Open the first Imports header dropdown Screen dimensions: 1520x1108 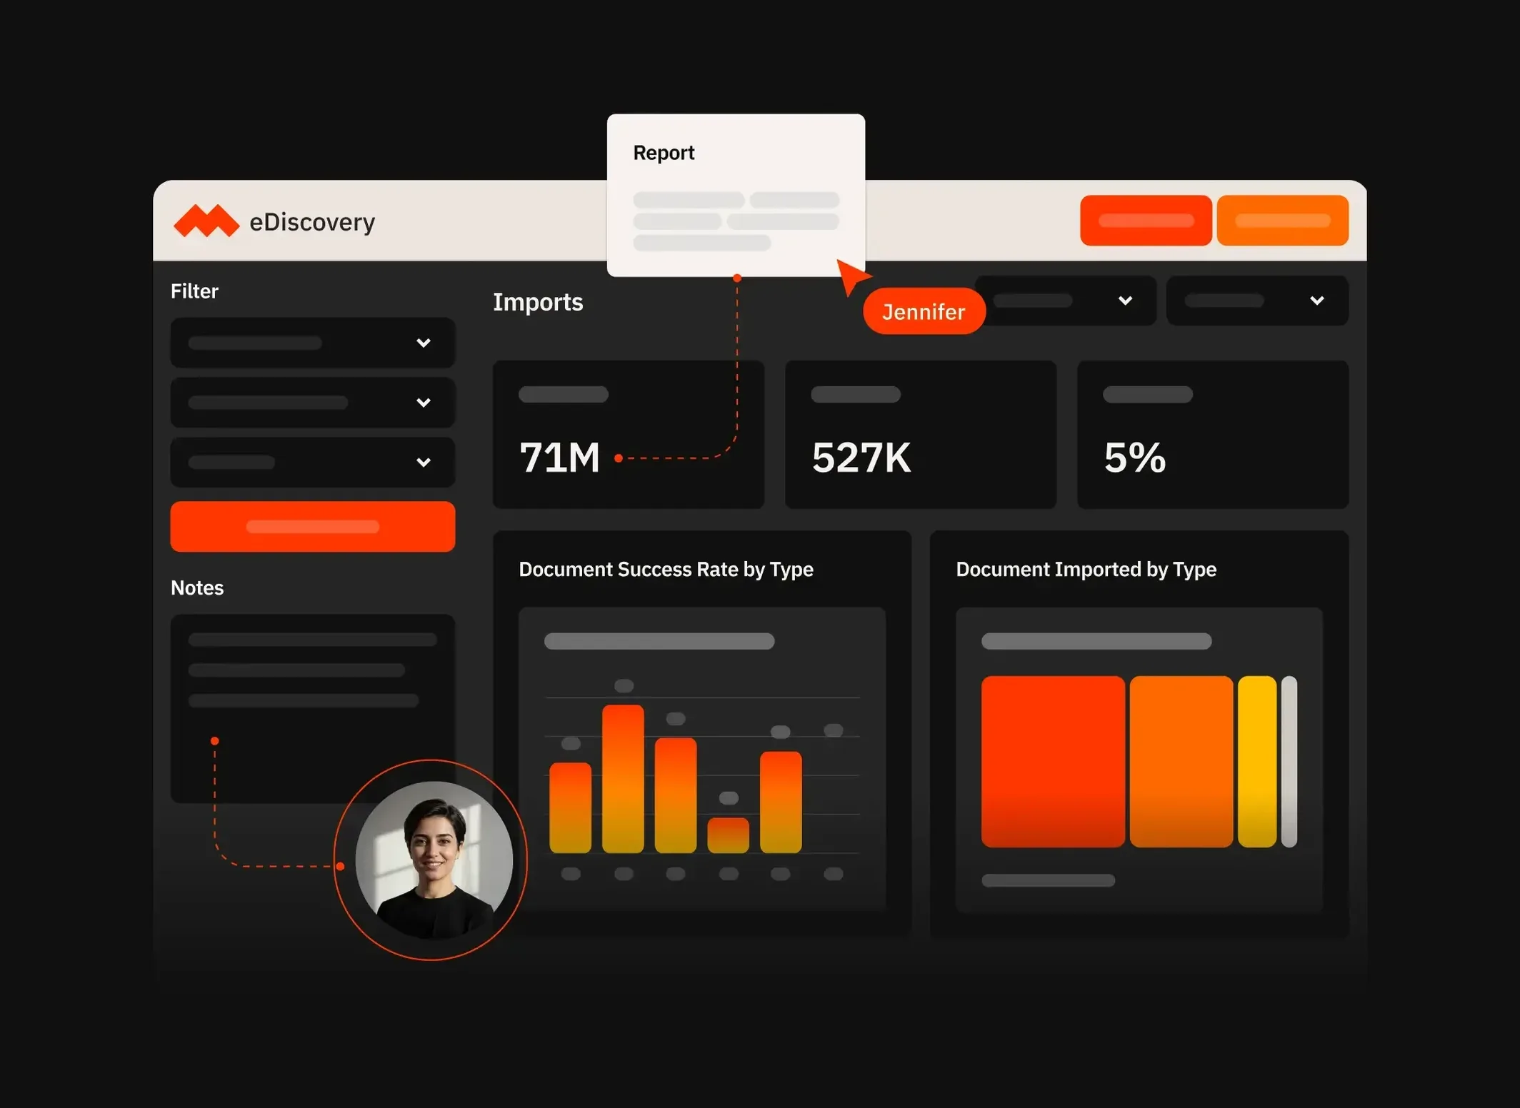(1064, 301)
